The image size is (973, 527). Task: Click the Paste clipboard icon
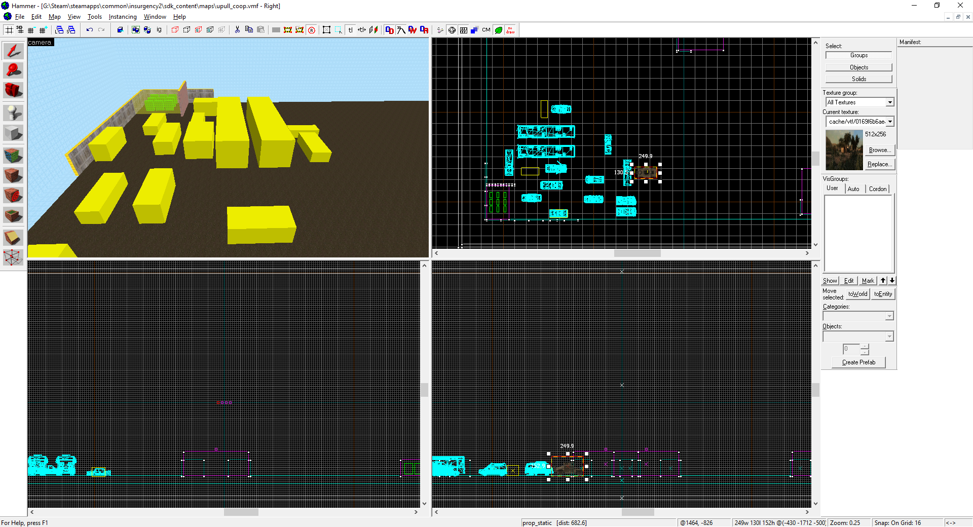point(260,30)
